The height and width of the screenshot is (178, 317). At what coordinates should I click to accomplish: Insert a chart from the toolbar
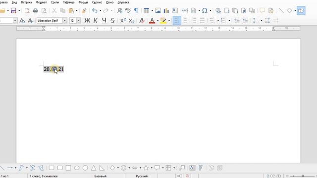pos(166,10)
